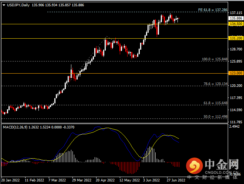The image size is (244, 184).
Task: Click the 12 May 2022 date label
Action: click(x=130, y=180)
